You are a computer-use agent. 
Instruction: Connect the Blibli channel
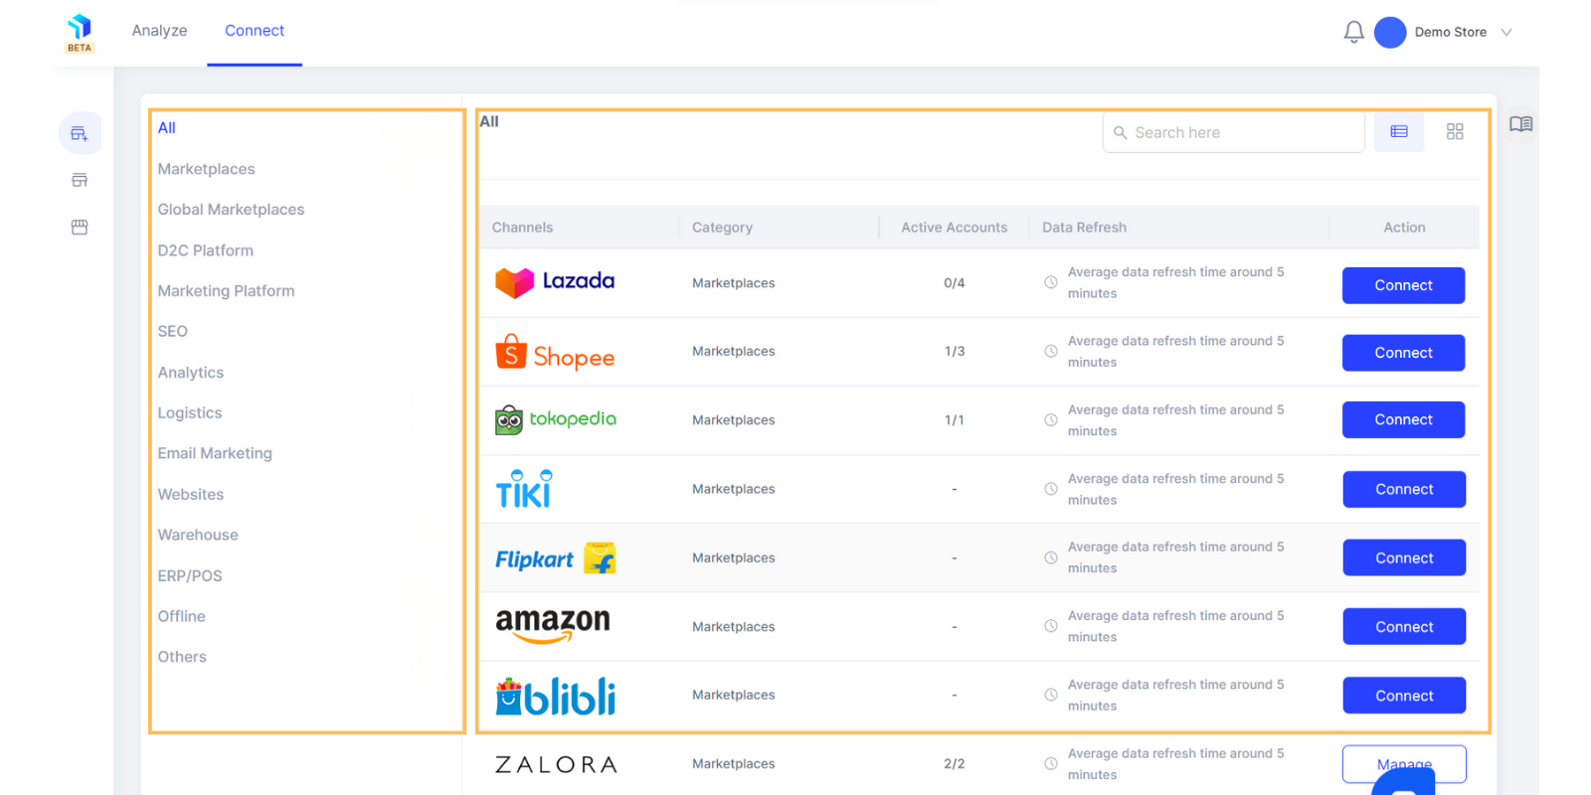[x=1404, y=696]
